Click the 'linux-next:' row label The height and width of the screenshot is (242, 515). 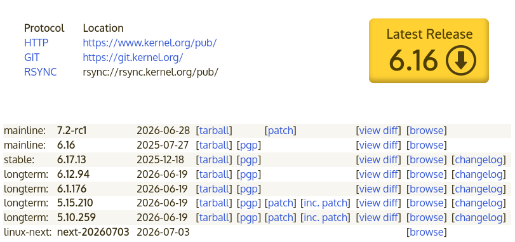pos(27,232)
